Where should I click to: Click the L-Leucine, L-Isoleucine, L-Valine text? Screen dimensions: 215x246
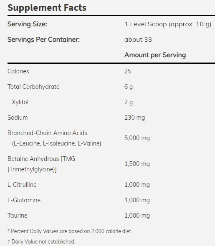click(x=56, y=143)
